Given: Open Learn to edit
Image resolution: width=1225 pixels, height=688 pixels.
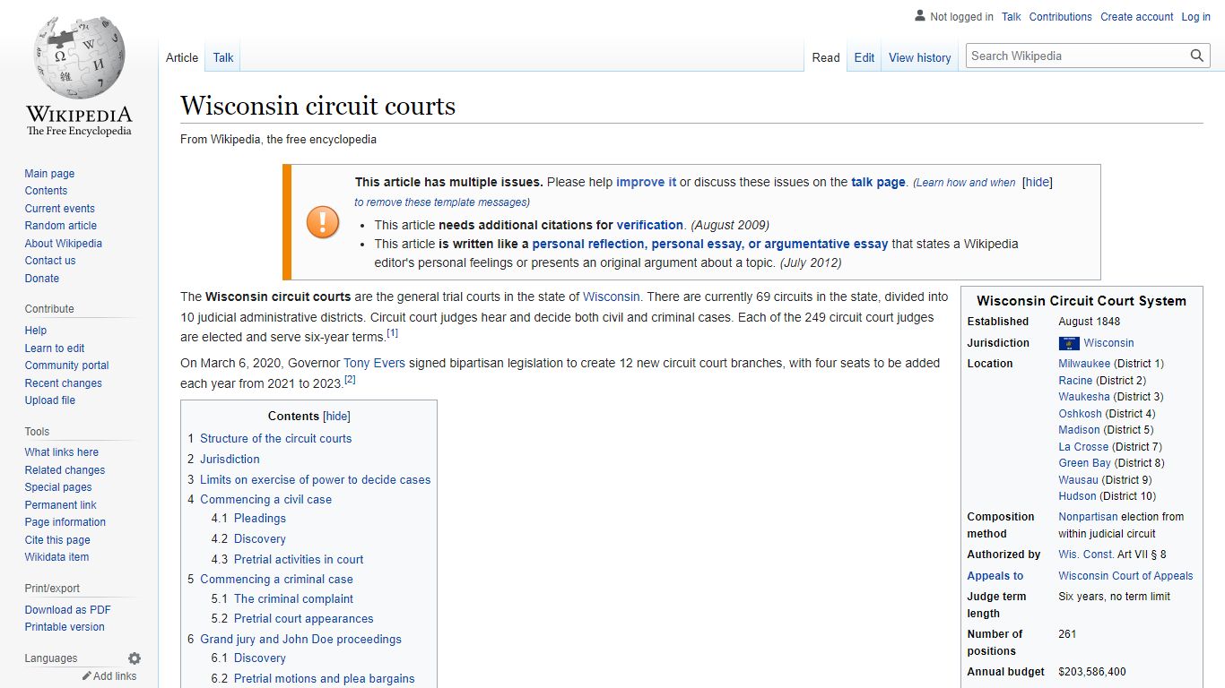Looking at the screenshot, I should pos(55,348).
